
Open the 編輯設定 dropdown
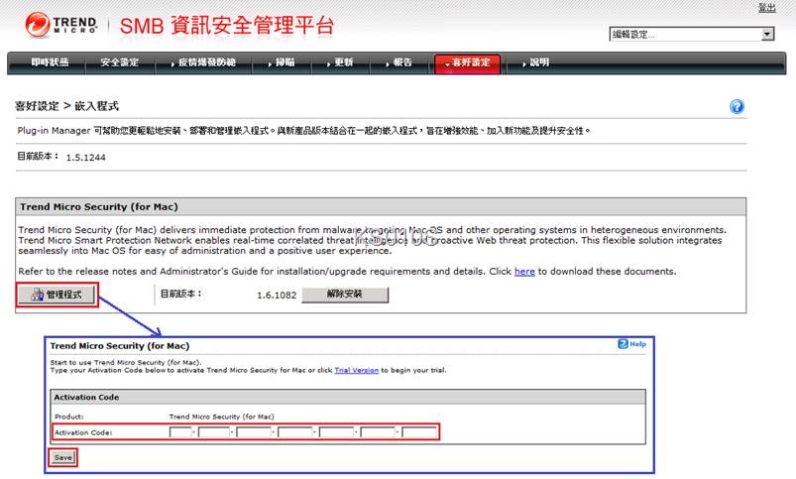click(692, 34)
